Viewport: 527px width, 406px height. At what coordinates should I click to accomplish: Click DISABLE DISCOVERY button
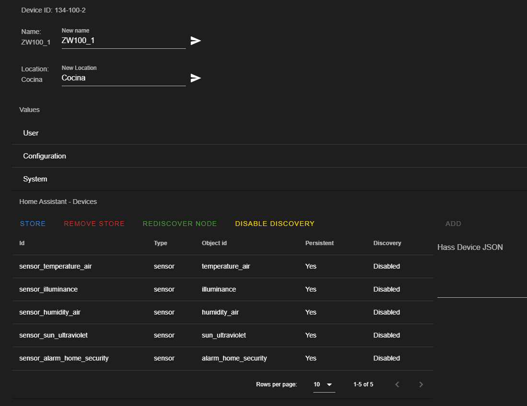pyautogui.click(x=275, y=224)
